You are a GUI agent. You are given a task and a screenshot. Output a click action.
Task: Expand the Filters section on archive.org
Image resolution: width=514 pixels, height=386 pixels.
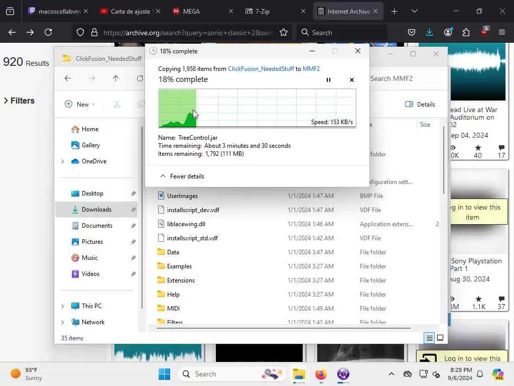[19, 101]
